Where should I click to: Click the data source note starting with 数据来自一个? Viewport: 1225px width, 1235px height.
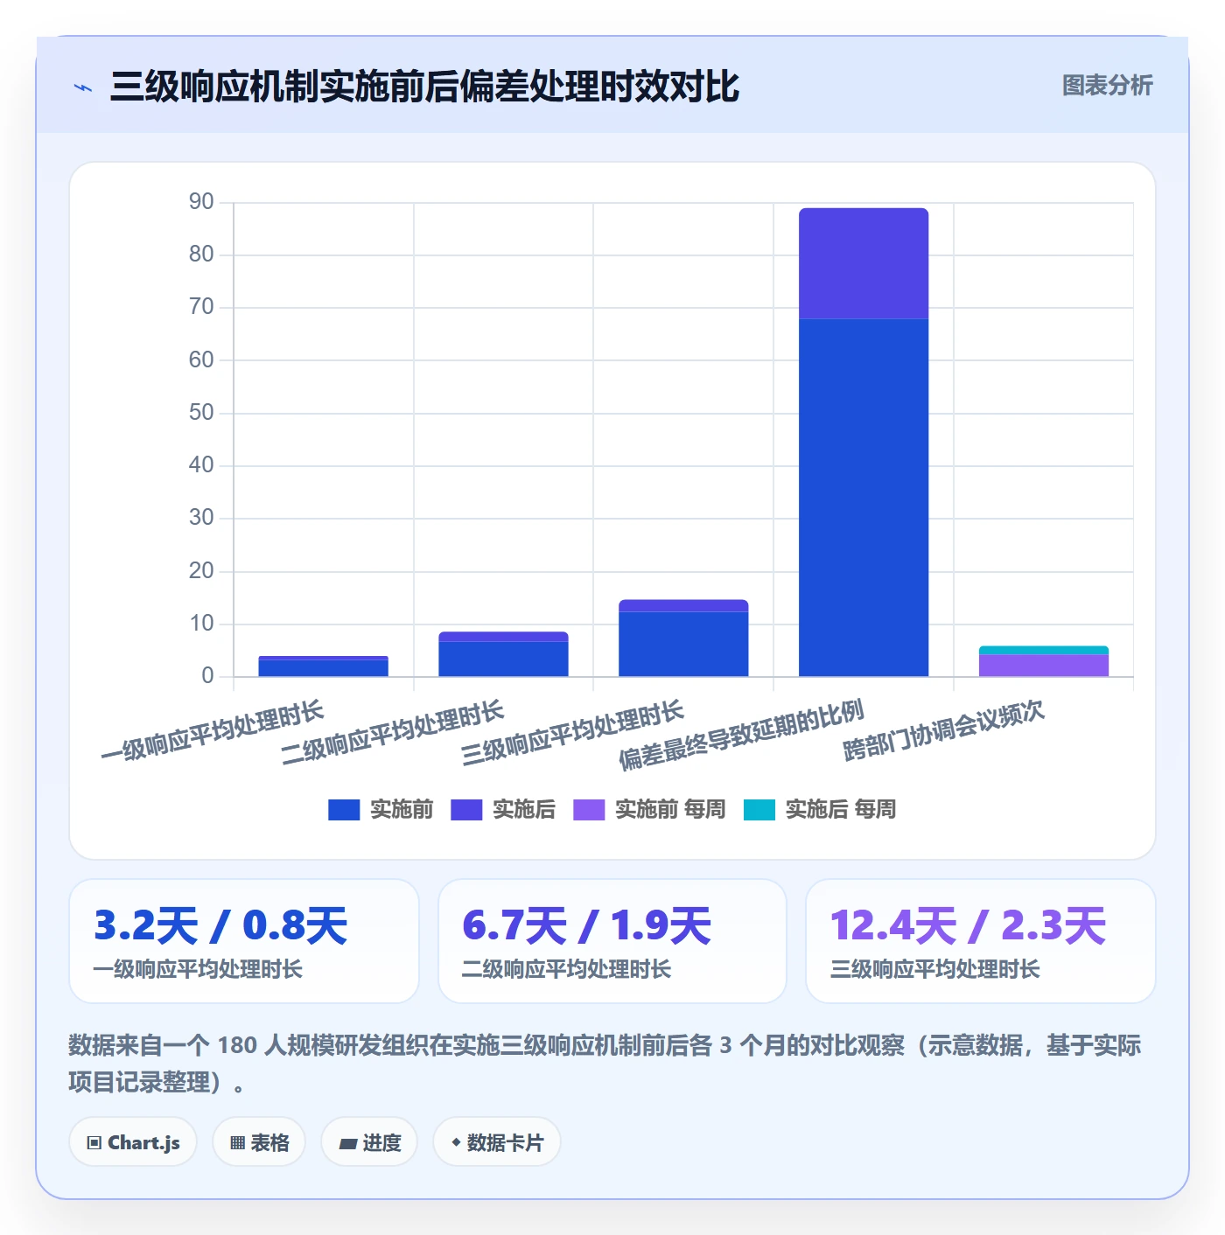[x=605, y=1064]
